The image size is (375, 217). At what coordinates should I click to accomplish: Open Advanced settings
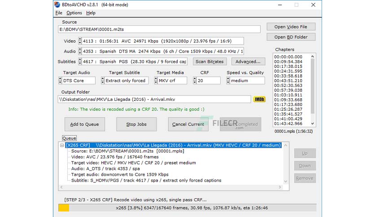click(x=248, y=62)
